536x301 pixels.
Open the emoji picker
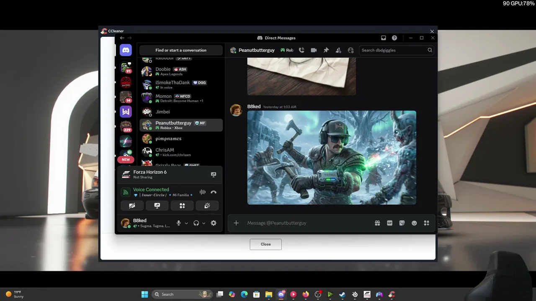coord(414,223)
